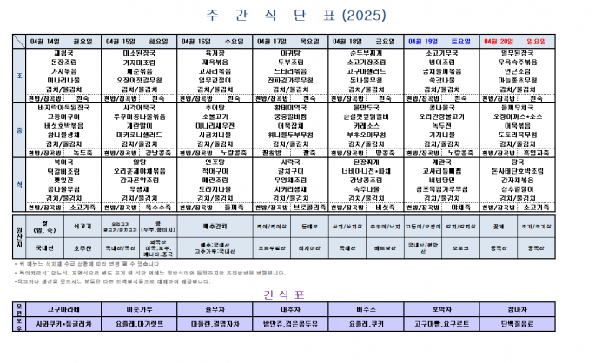The image size is (608, 363).
Task: Click dinner item "연포탕"
Action: (215, 162)
